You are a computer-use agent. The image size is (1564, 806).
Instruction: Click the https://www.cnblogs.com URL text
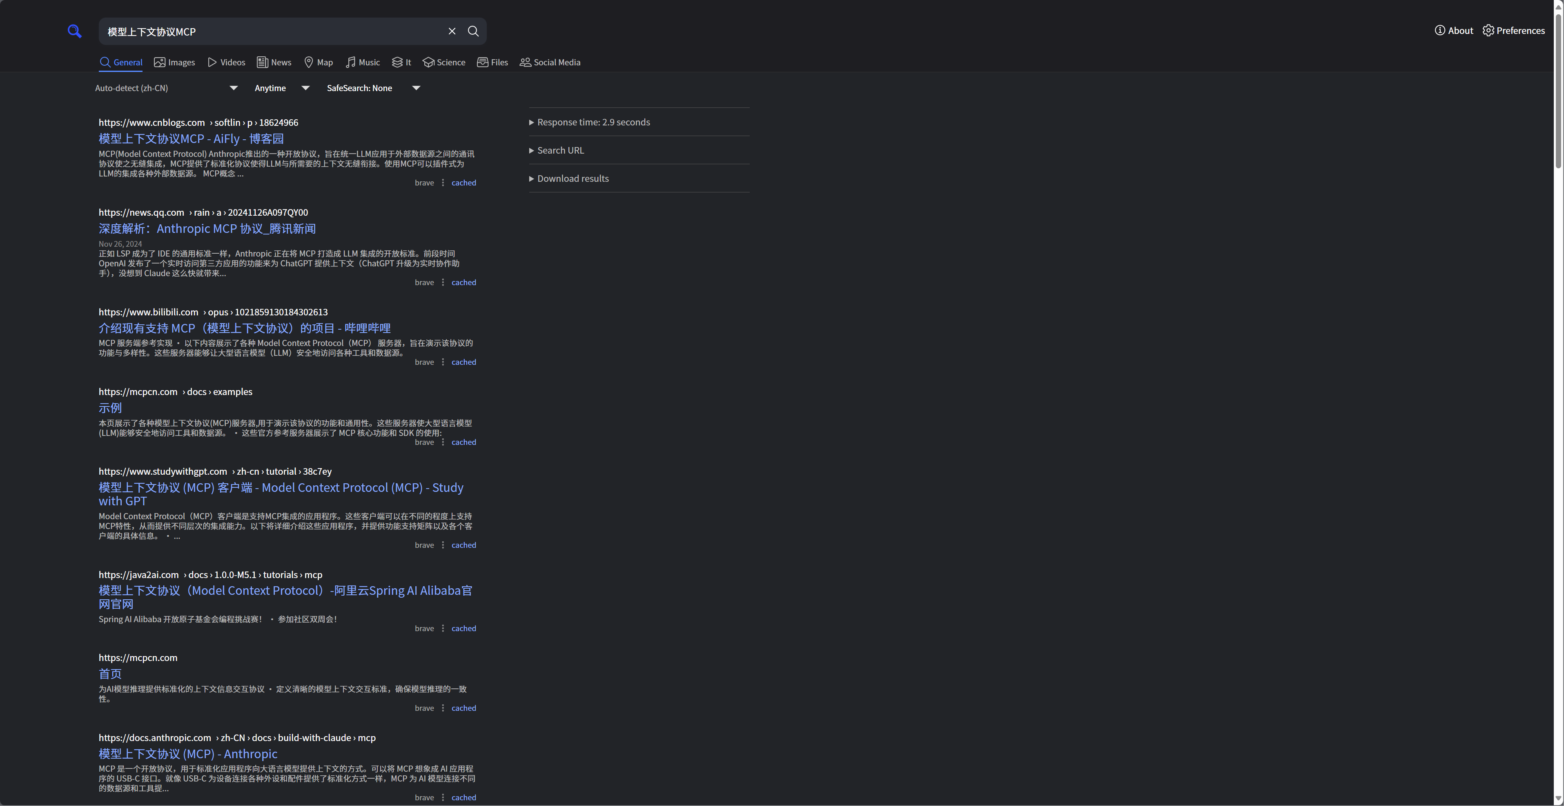point(152,122)
